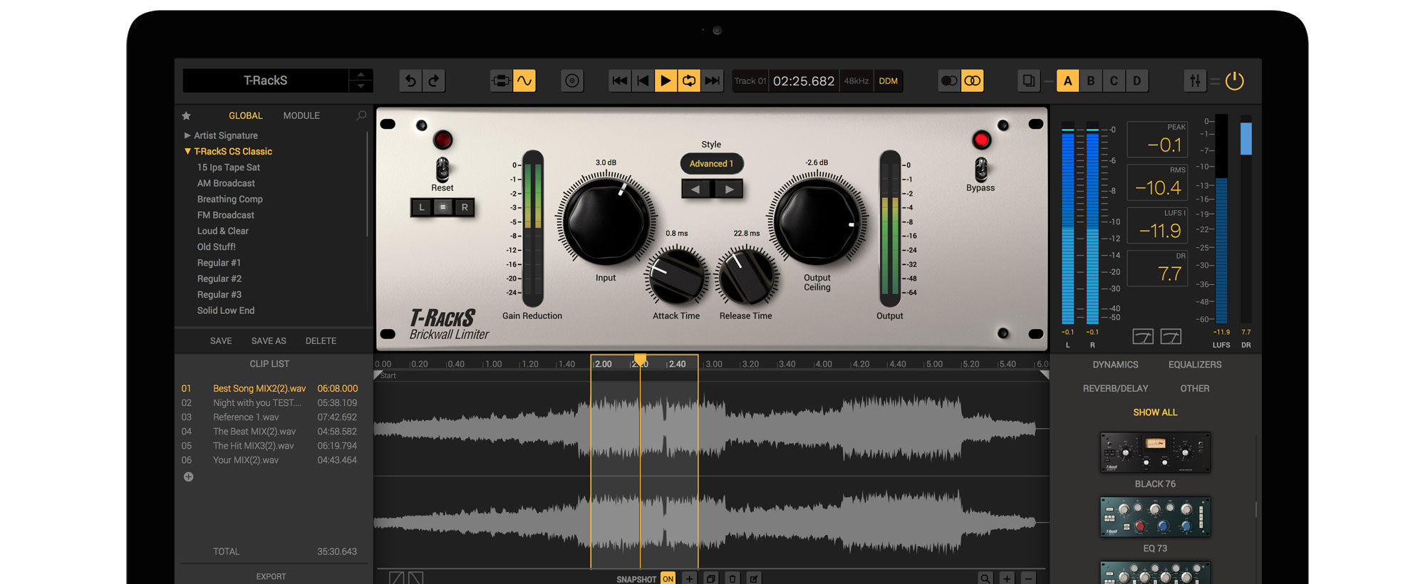
Task: Copy the current preset slot
Action: point(1029,81)
